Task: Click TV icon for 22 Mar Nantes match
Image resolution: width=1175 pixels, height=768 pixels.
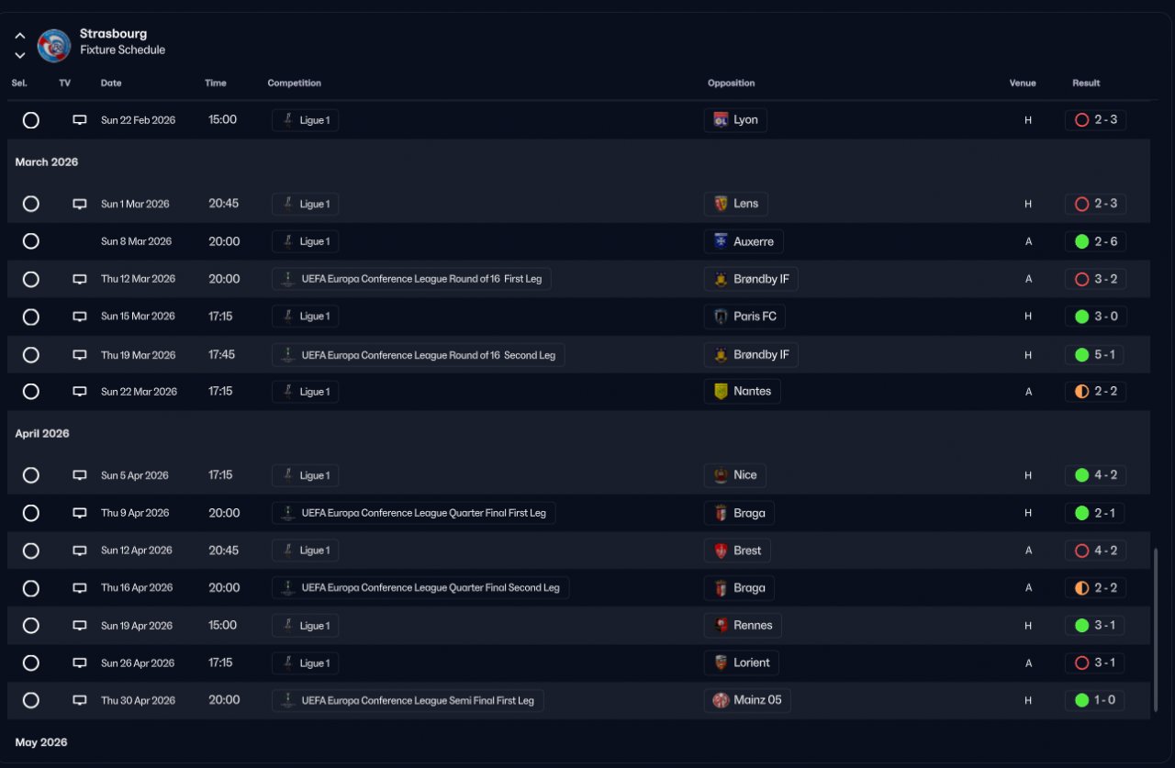Action: click(x=80, y=392)
